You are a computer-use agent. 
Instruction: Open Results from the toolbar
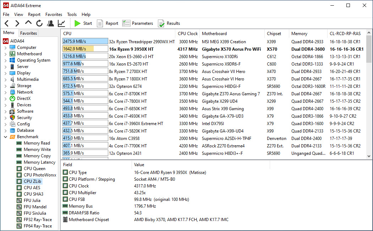coord(169,23)
